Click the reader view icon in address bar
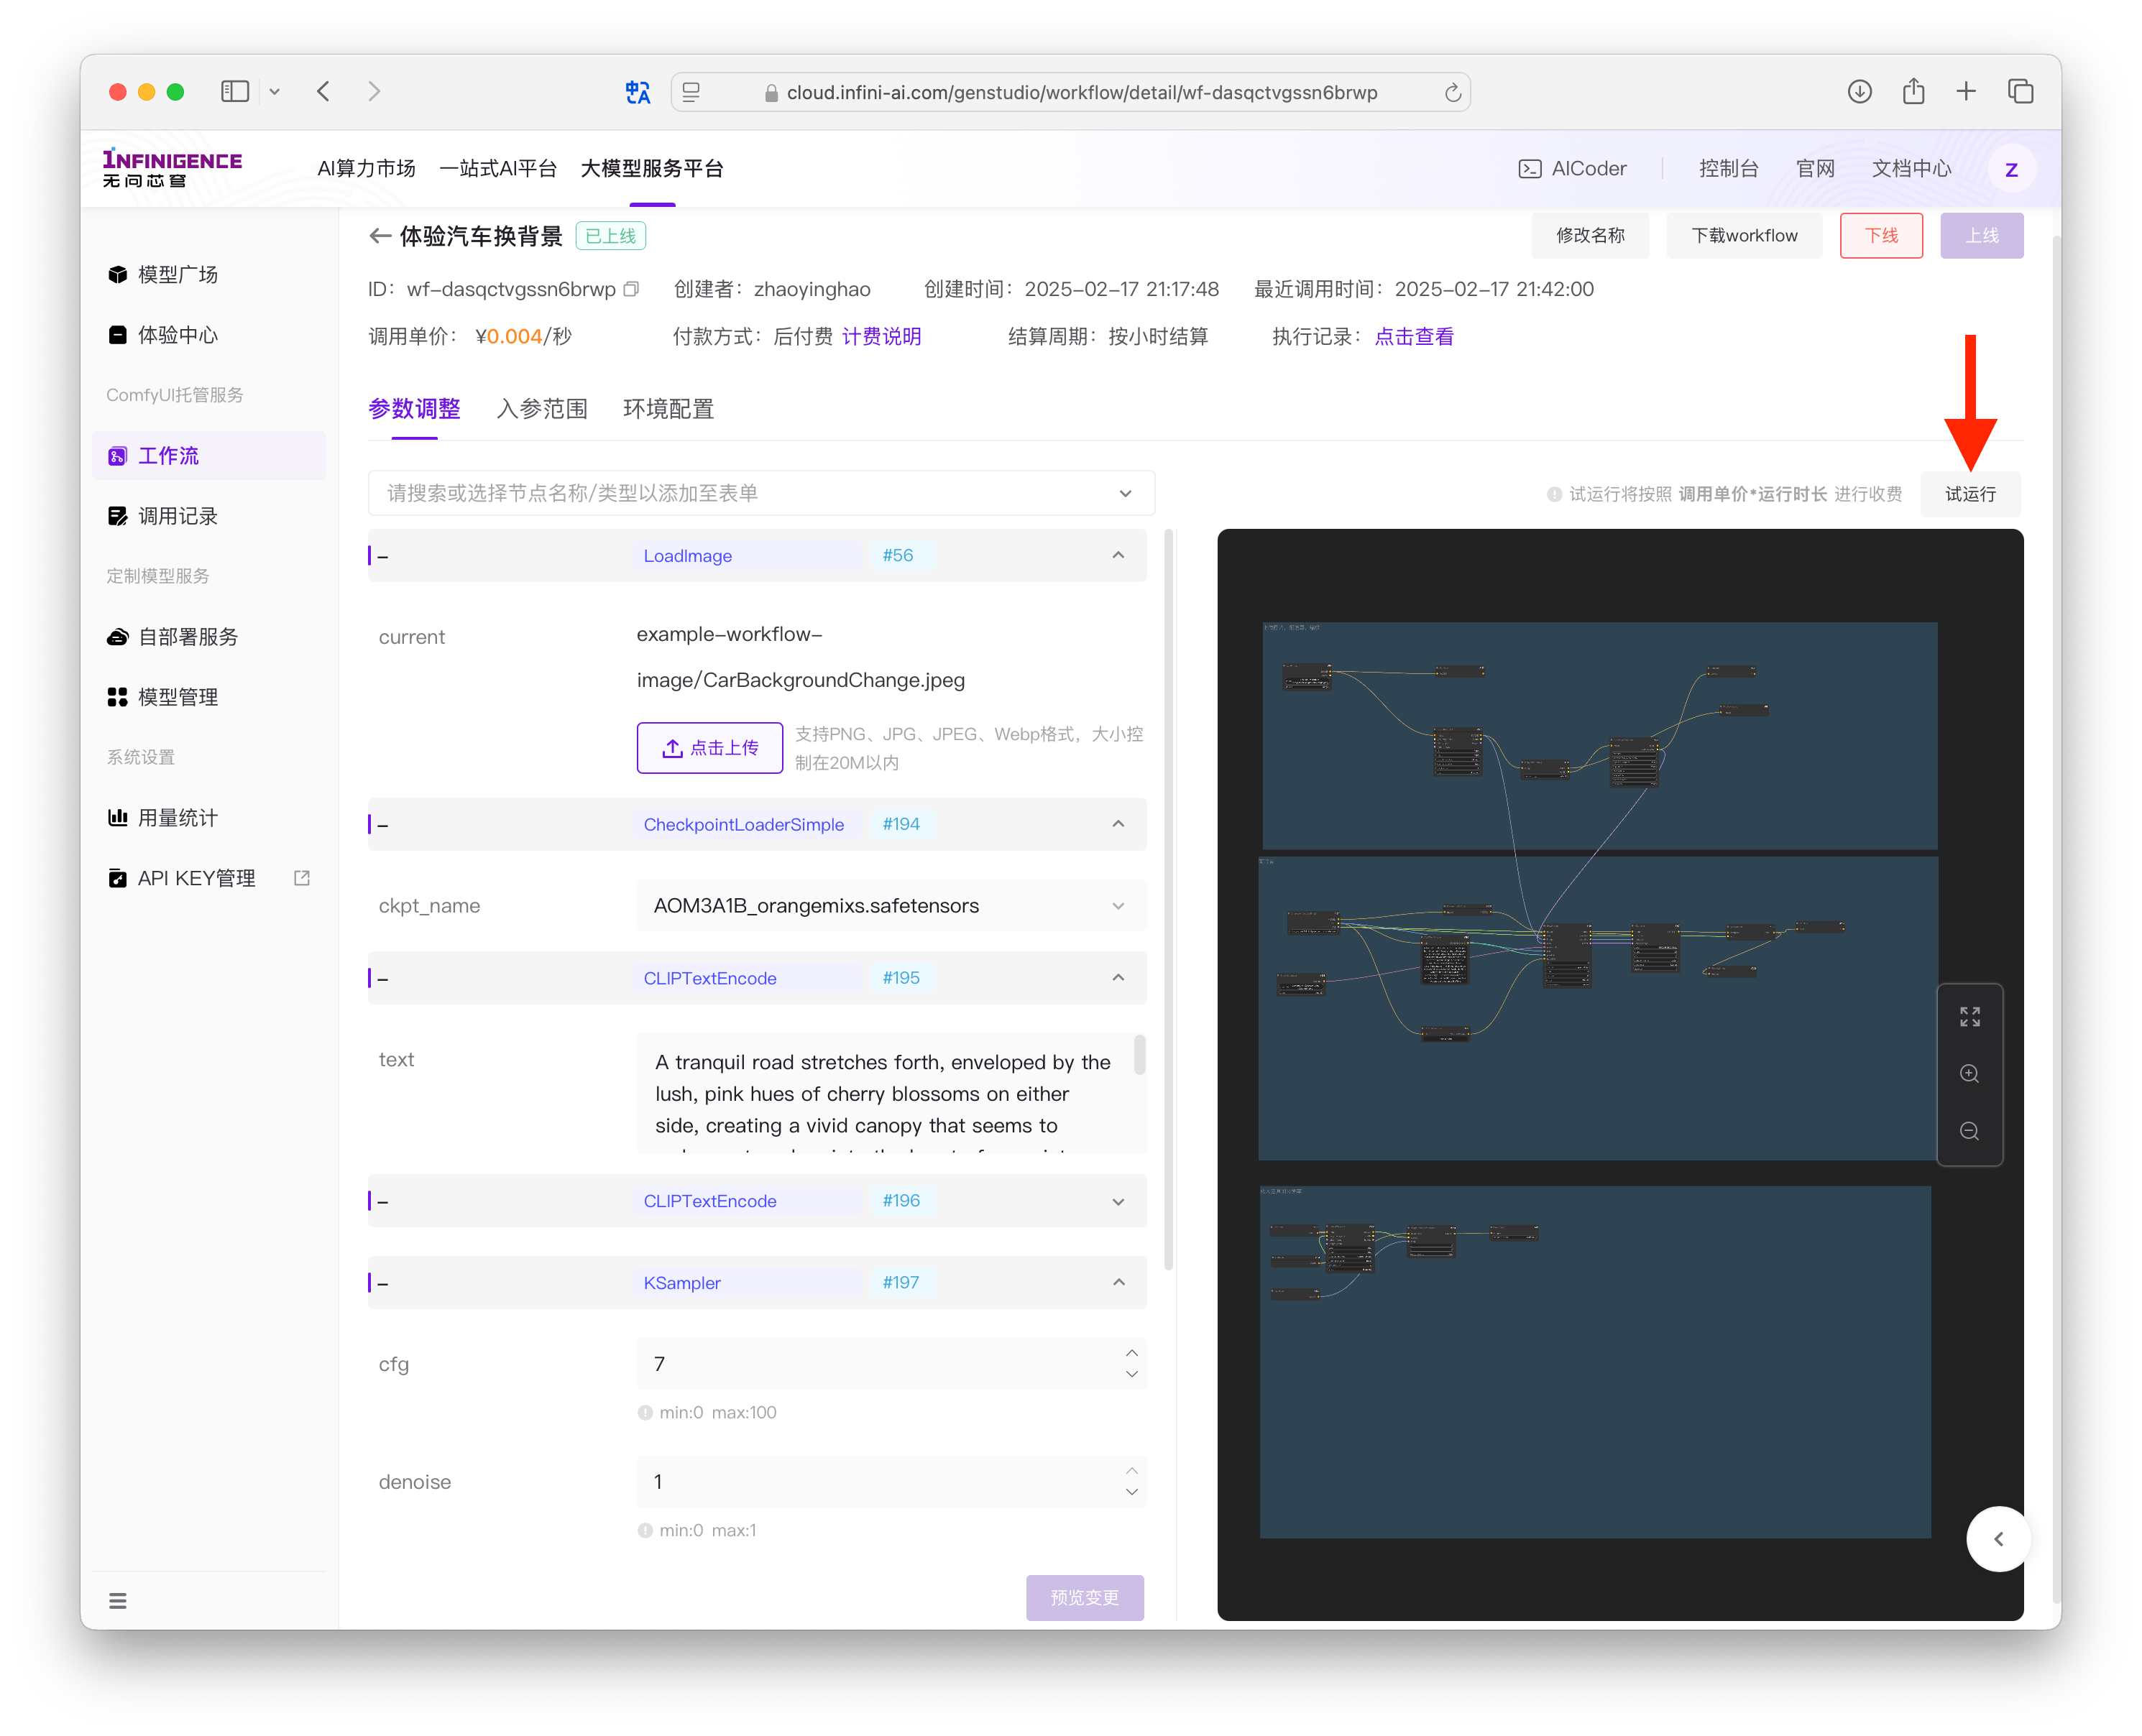The width and height of the screenshot is (2142, 1736). click(691, 93)
